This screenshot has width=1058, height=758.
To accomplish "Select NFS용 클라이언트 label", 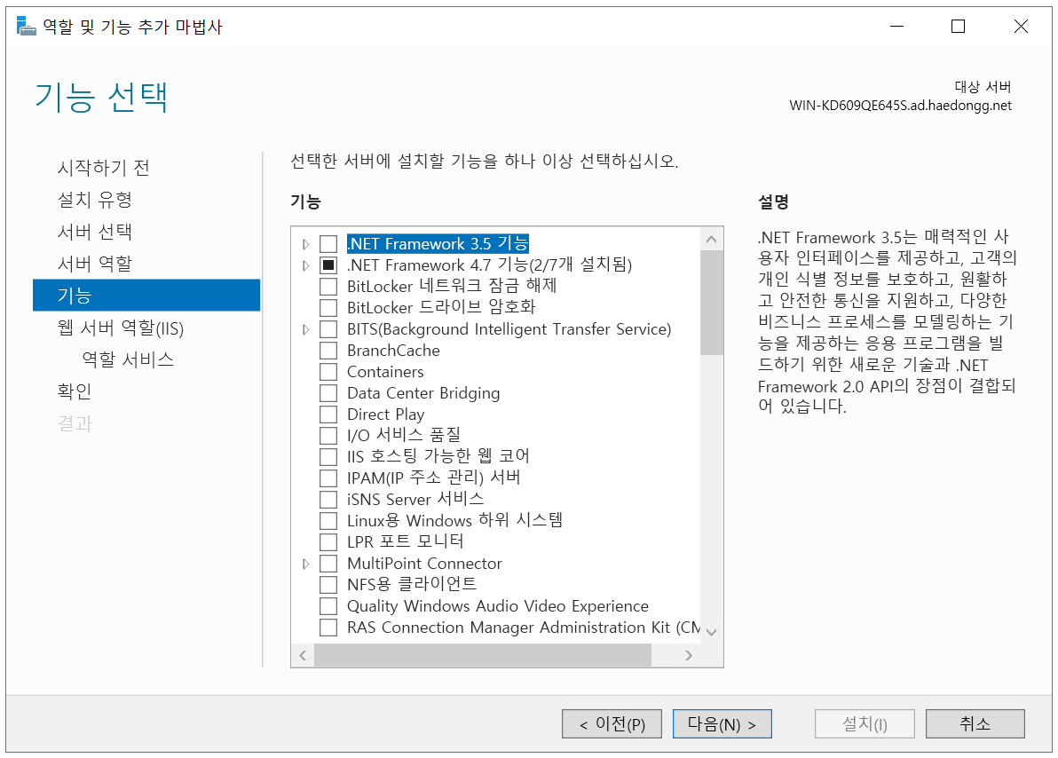I will point(412,585).
